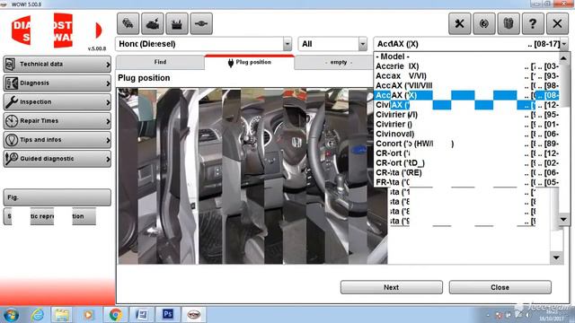
Task: Click the lower panel scroll-down arrow
Action: click(556, 258)
